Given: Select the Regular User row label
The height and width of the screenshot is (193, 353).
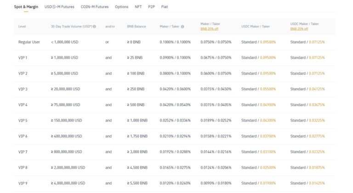Looking at the screenshot, I should (x=29, y=42).
